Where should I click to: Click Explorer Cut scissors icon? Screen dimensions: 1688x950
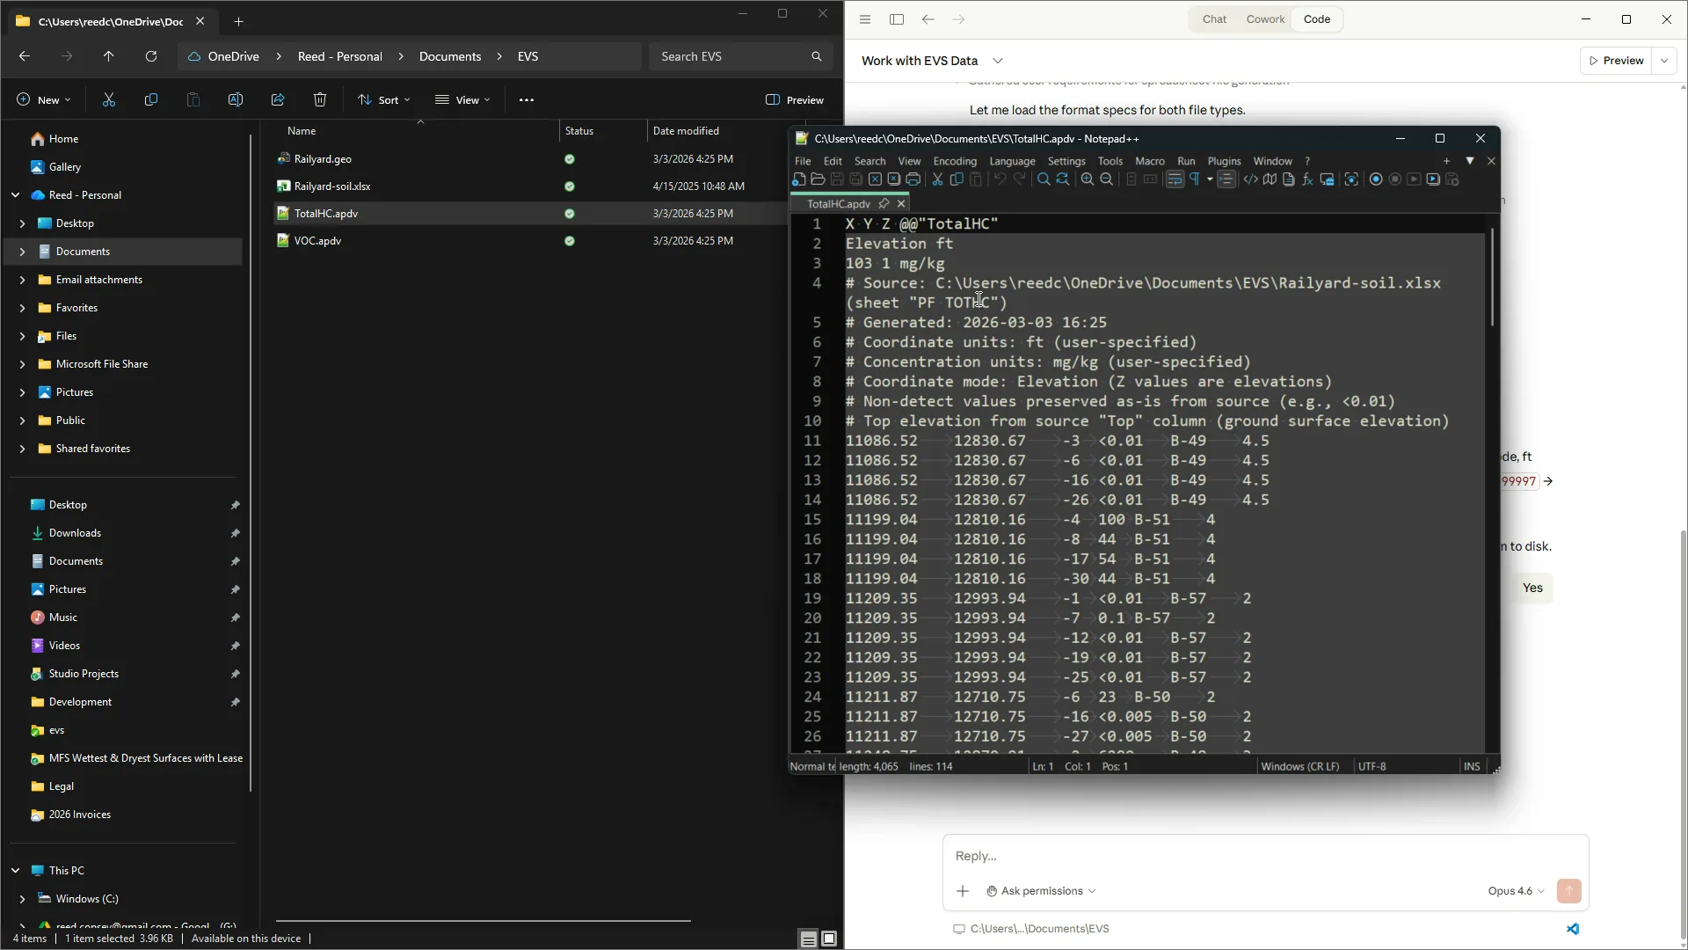point(109,99)
